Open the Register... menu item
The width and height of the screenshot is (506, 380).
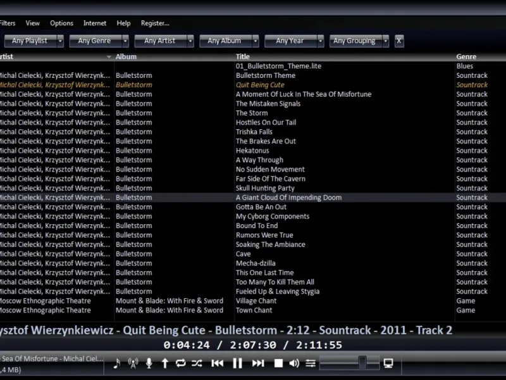(155, 23)
